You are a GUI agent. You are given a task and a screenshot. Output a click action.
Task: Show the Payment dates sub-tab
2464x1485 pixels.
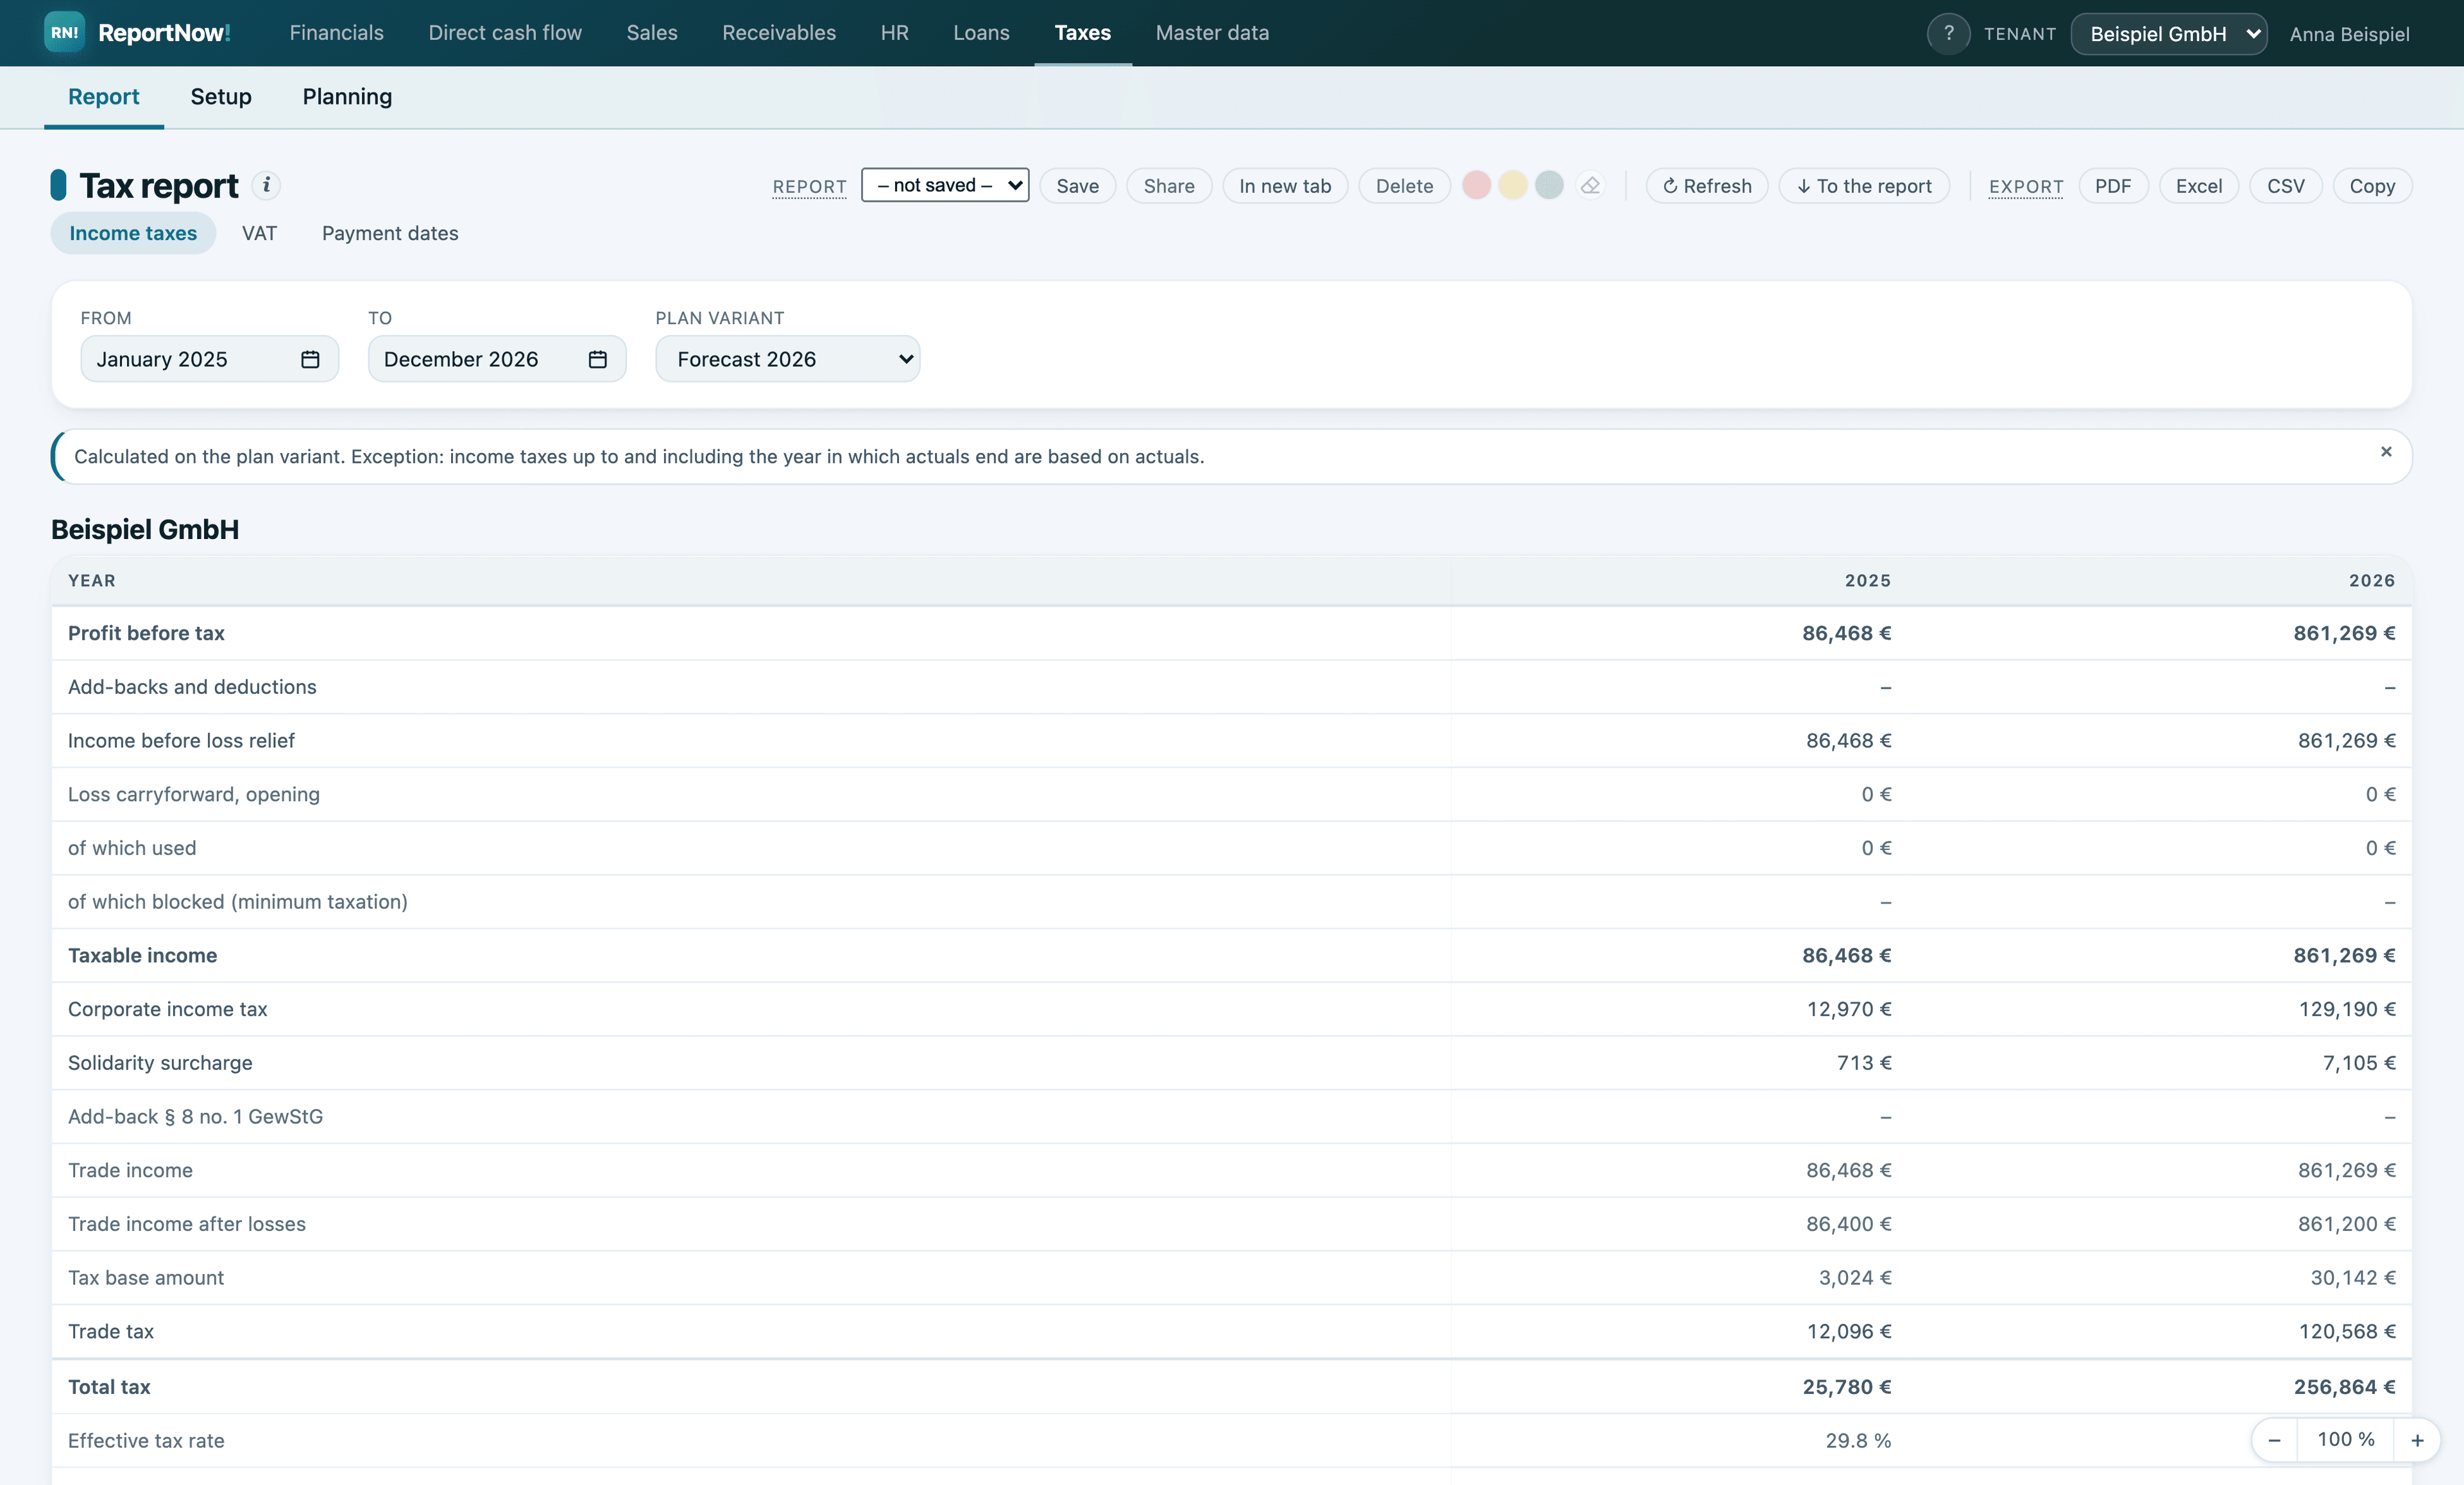click(x=390, y=233)
